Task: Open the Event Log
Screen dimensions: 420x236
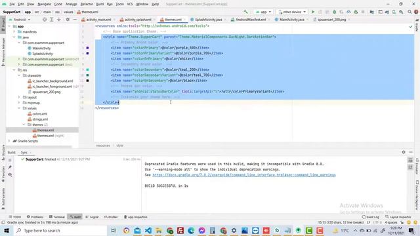Action: (x=370, y=217)
